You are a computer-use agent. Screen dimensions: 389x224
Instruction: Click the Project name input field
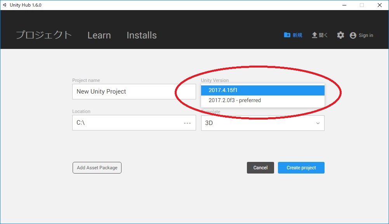click(x=134, y=92)
